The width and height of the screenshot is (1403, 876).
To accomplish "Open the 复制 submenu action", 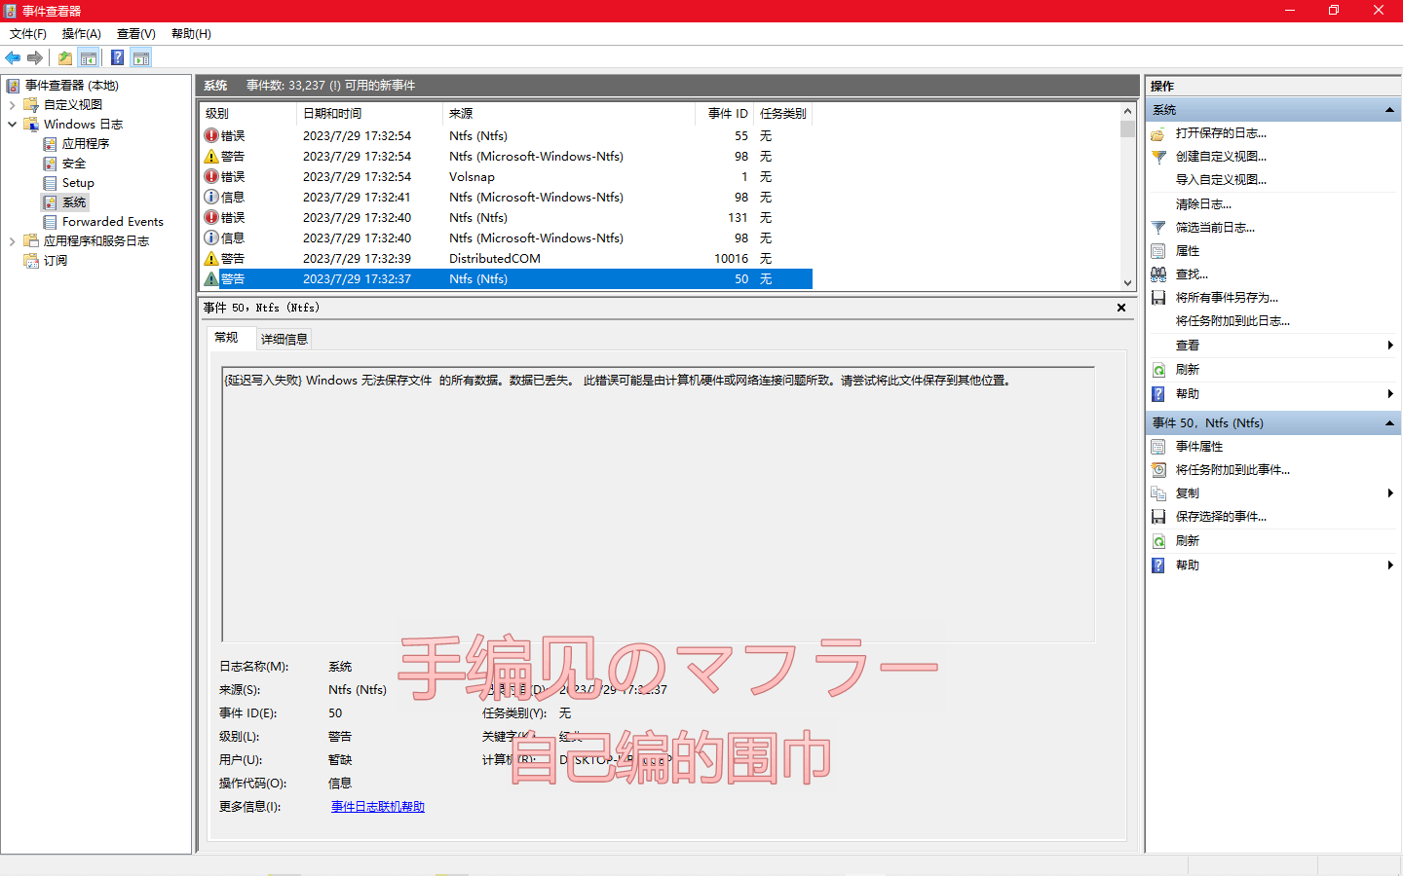I will tap(1188, 493).
